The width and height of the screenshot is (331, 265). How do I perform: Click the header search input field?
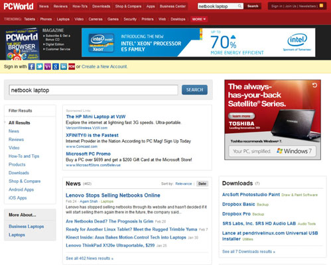218,6
